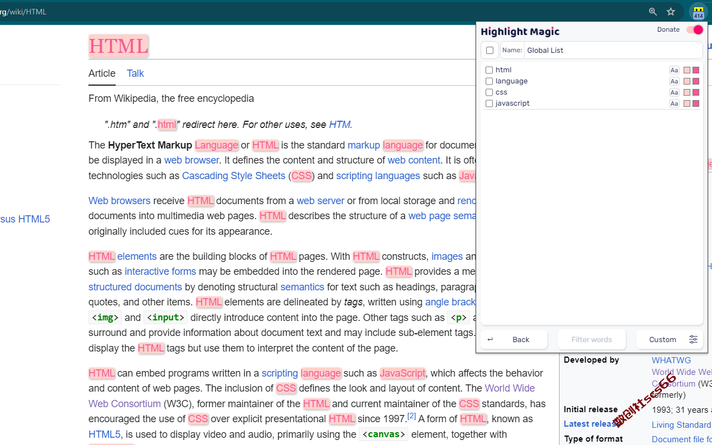The height and width of the screenshot is (445, 712).
Task: Click the interactive forms link
Action: [x=160, y=271]
